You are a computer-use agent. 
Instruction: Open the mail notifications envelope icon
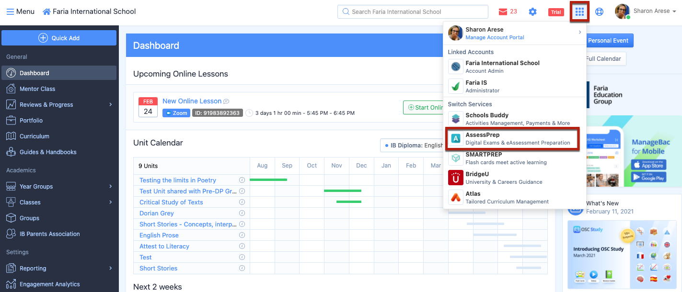pyautogui.click(x=503, y=11)
